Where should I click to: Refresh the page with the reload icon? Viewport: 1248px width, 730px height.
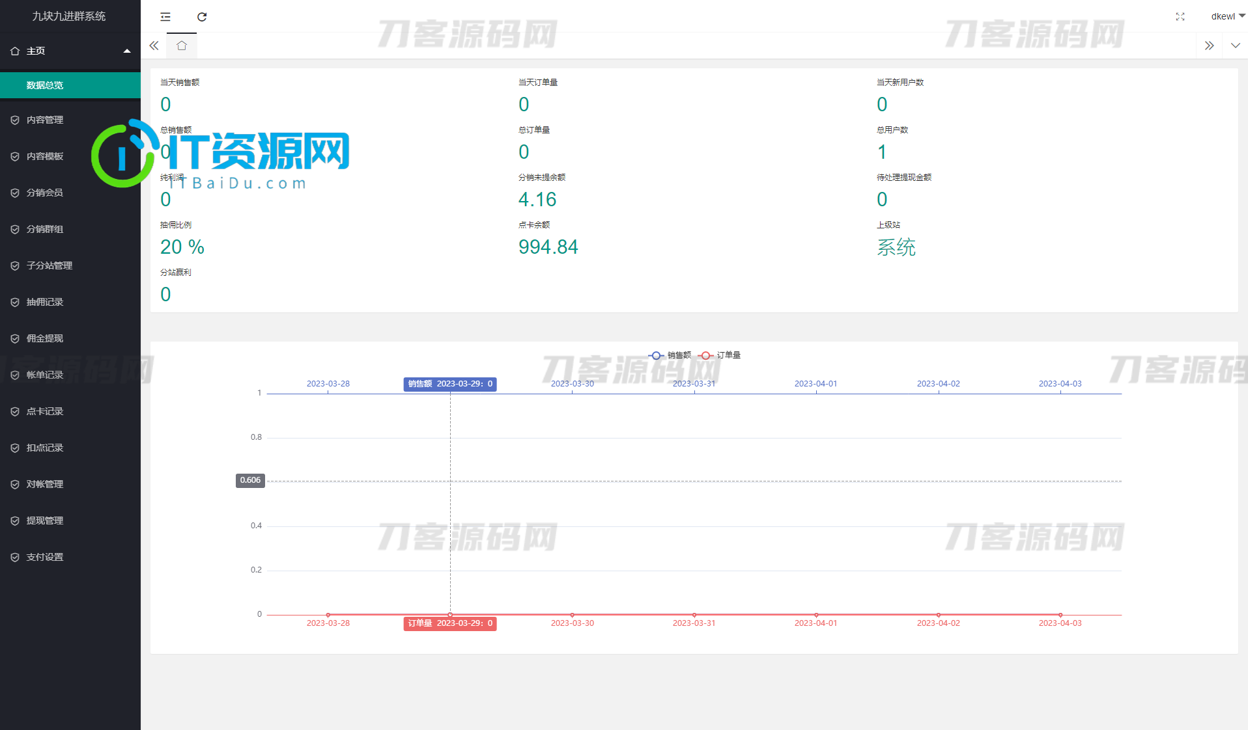[x=202, y=17]
